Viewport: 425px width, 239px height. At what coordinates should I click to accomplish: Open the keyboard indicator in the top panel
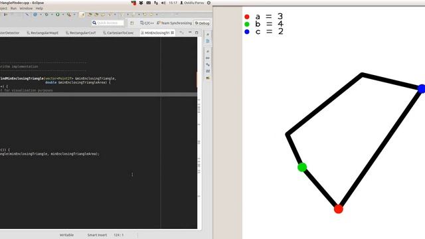pyautogui.click(x=149, y=3)
